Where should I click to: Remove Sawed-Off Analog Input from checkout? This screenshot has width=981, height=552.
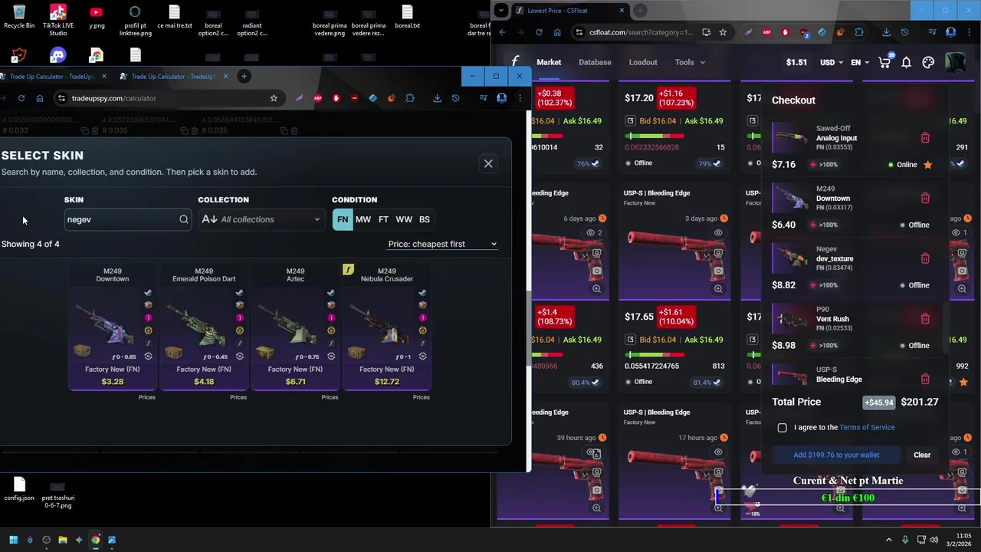pyautogui.click(x=925, y=138)
